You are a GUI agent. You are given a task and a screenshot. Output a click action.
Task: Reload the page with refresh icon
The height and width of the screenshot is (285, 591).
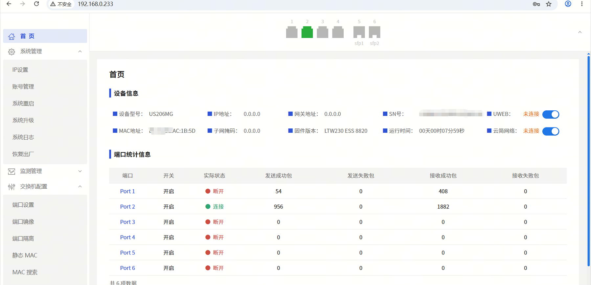[x=36, y=4]
